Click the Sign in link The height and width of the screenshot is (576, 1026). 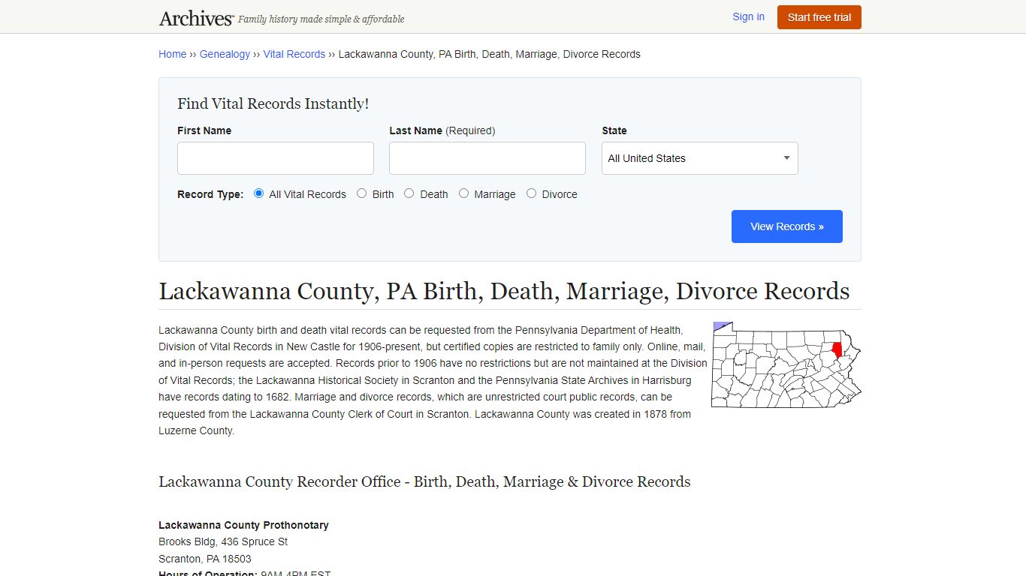point(748,16)
